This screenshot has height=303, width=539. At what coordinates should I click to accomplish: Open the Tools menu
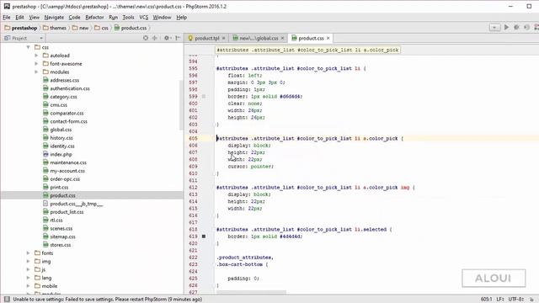(128, 17)
